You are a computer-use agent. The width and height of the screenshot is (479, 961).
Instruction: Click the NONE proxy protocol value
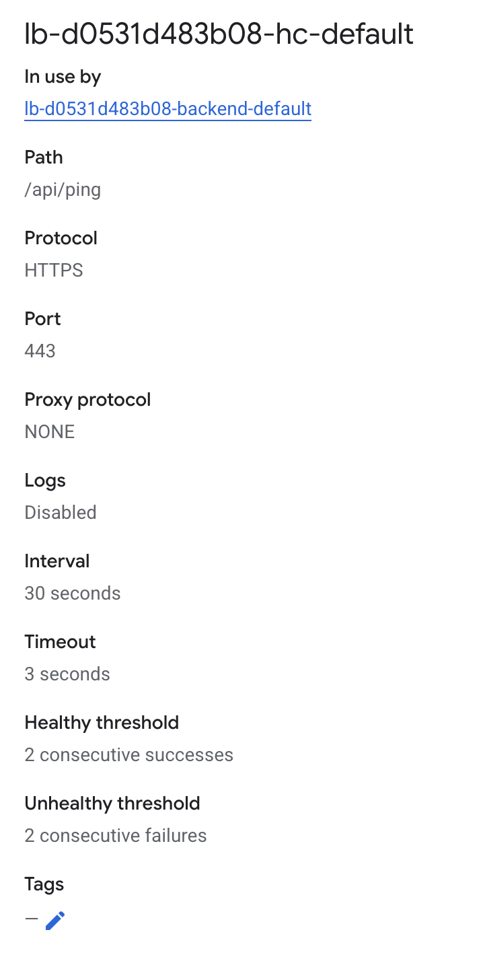point(50,432)
